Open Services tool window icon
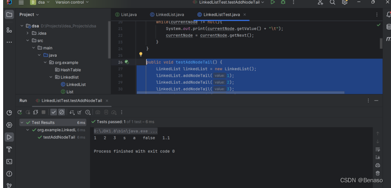Screen dimensions: 391x188 (x=9, y=125)
